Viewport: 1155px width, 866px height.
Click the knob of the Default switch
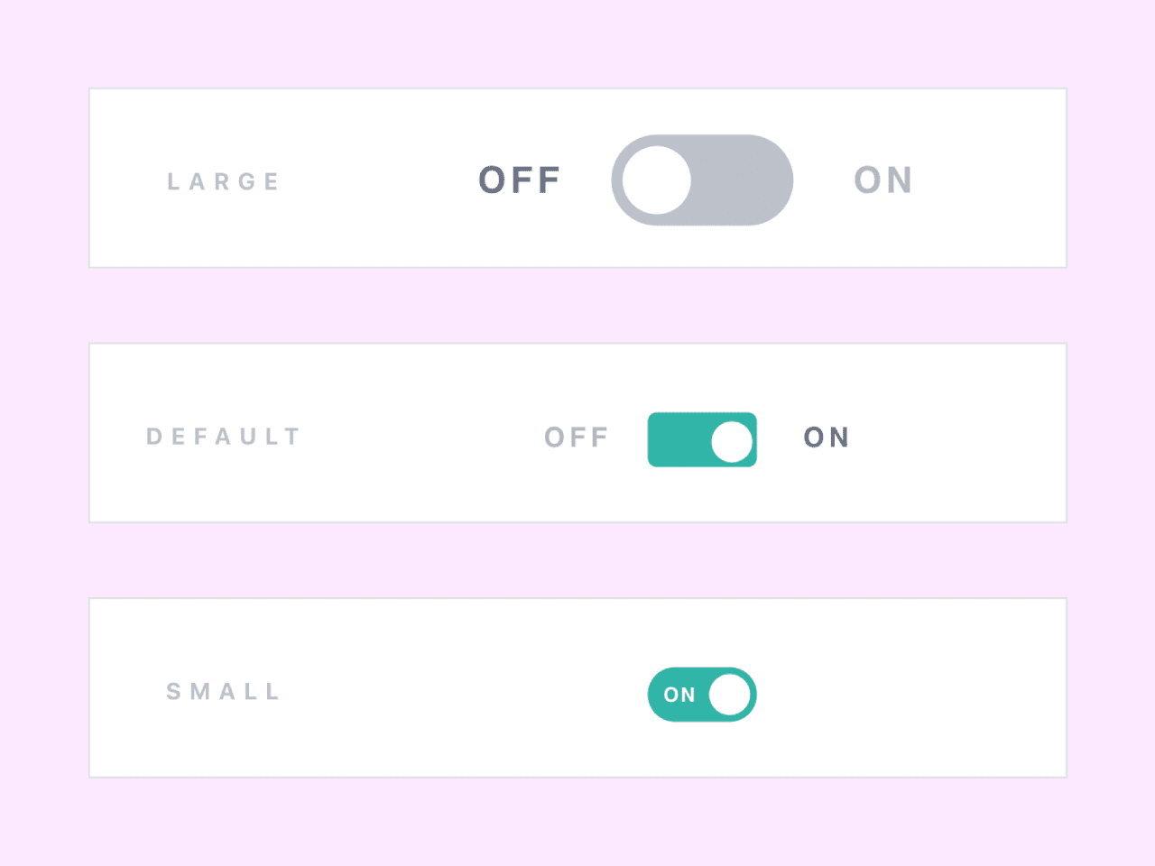click(731, 439)
